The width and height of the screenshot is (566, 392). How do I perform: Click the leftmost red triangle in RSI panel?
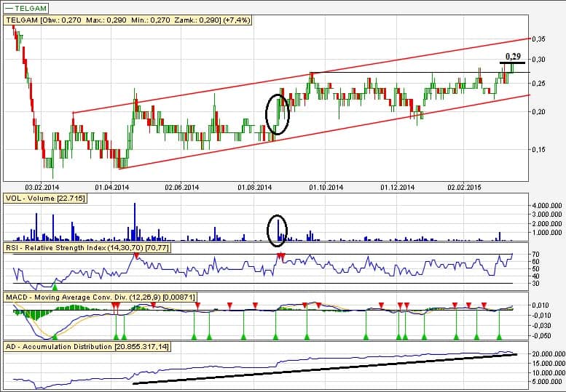pyautogui.click(x=135, y=255)
